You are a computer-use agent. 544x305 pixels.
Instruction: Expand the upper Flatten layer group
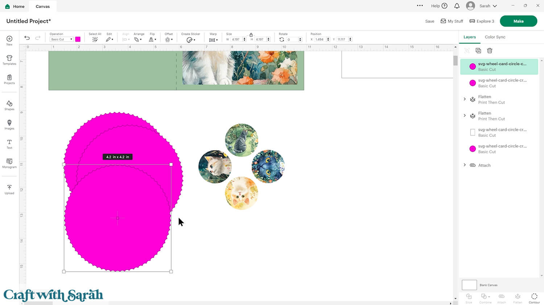(x=465, y=99)
